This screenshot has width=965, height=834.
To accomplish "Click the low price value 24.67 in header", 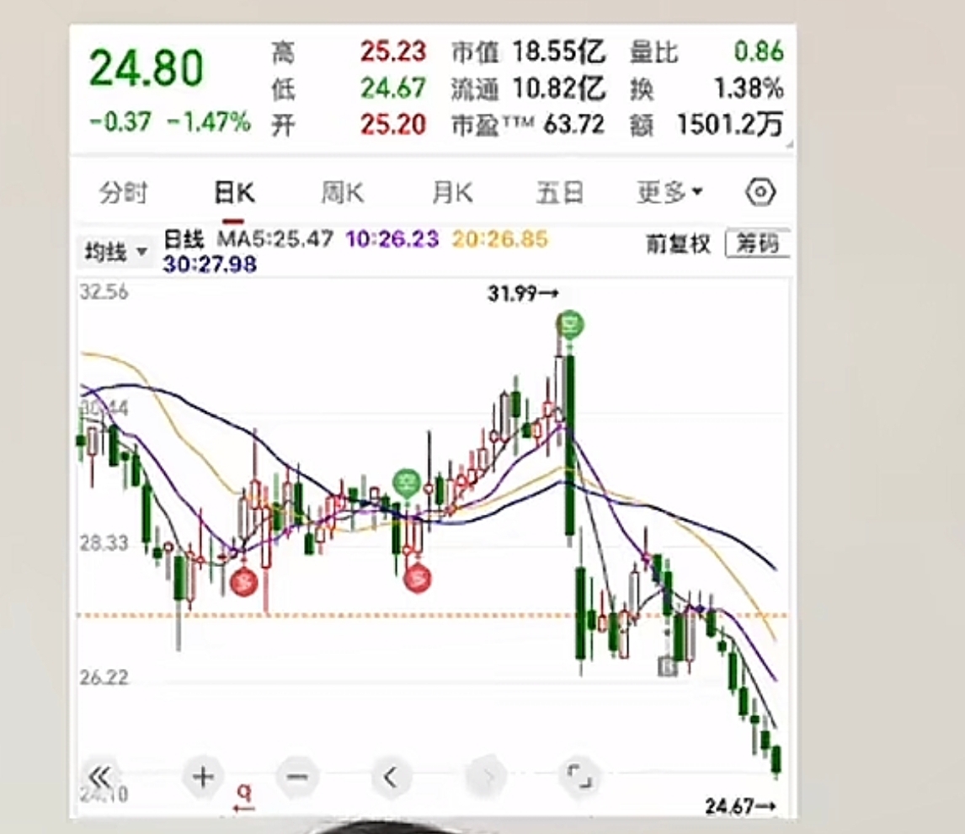I will tap(393, 88).
